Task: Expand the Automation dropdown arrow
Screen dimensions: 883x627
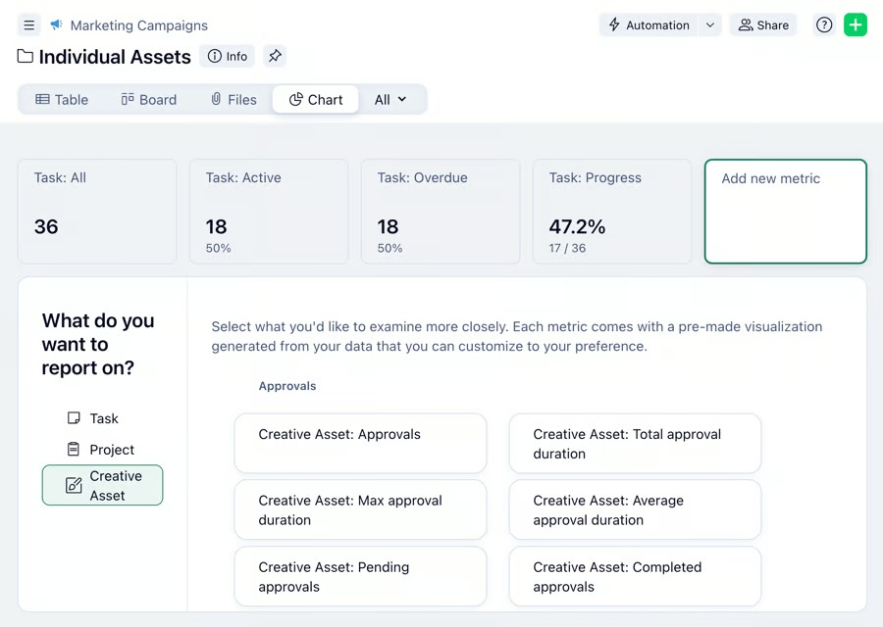Action: [710, 25]
